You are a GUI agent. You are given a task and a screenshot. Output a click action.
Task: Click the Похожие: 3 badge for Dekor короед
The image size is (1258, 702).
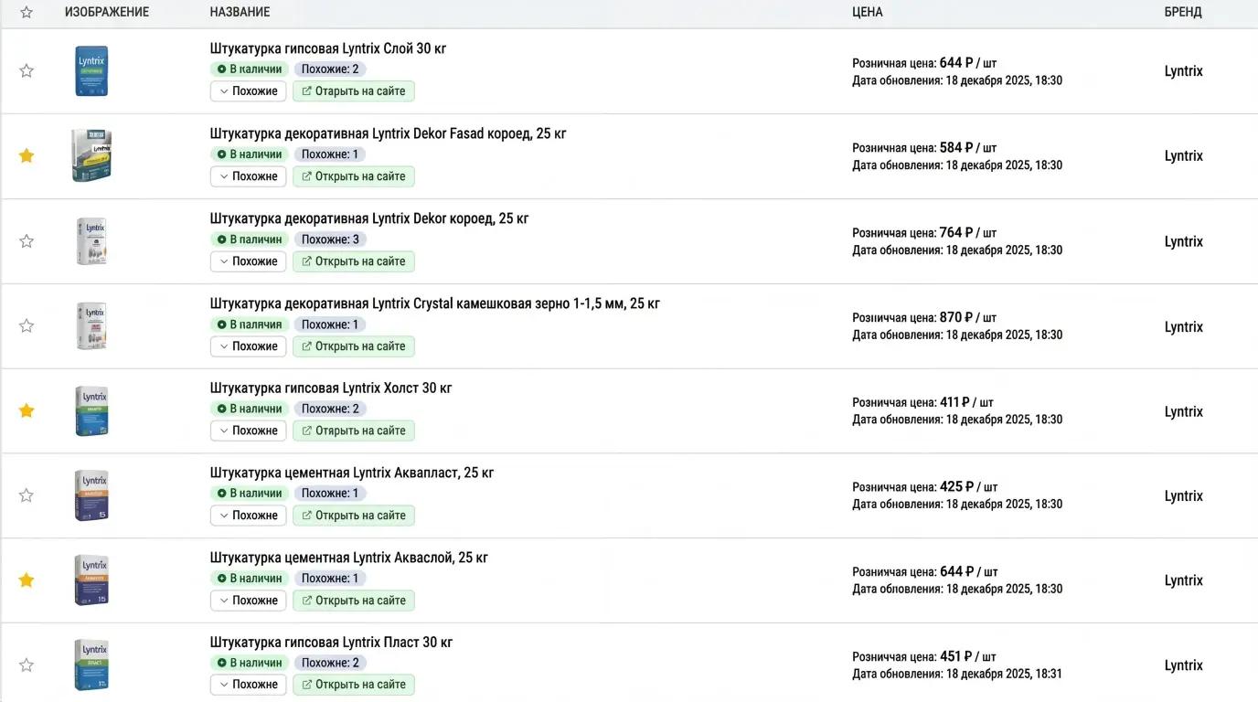click(x=330, y=239)
